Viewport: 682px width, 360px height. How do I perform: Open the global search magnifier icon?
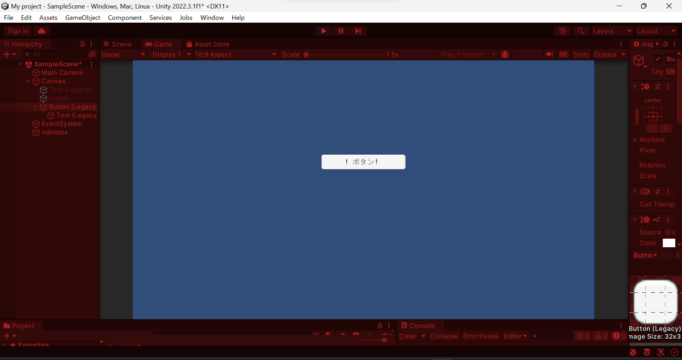pos(581,31)
